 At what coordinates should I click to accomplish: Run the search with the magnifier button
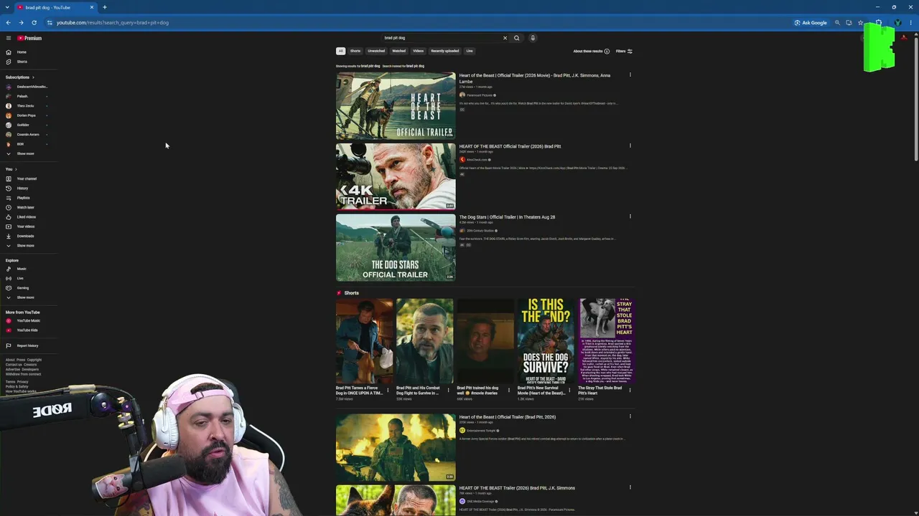click(x=516, y=38)
